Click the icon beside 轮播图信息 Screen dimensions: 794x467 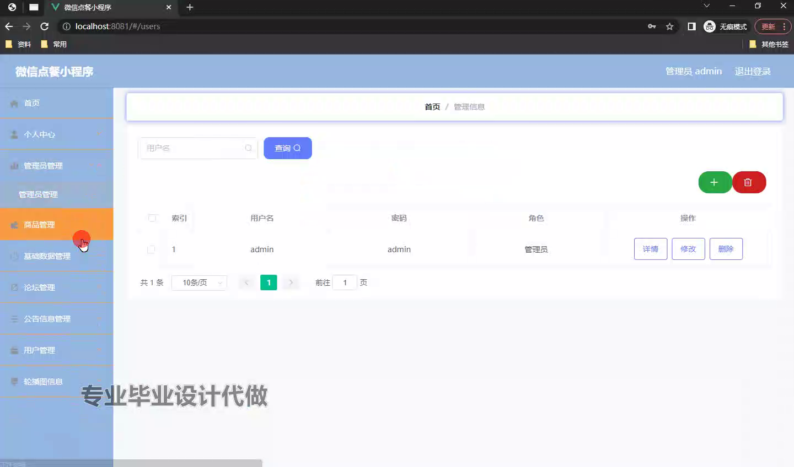click(14, 382)
